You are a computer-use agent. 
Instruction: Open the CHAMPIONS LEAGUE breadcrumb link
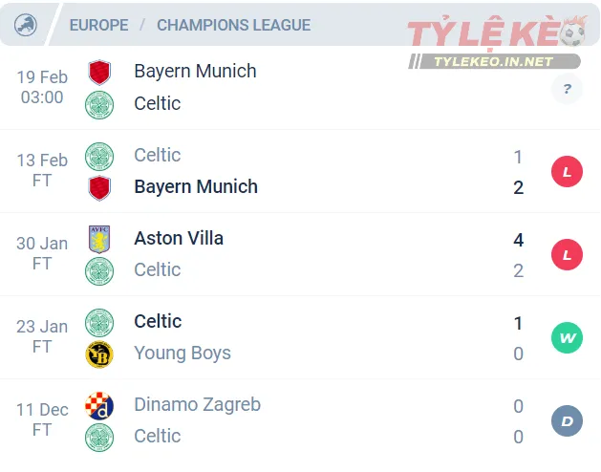[x=233, y=25]
